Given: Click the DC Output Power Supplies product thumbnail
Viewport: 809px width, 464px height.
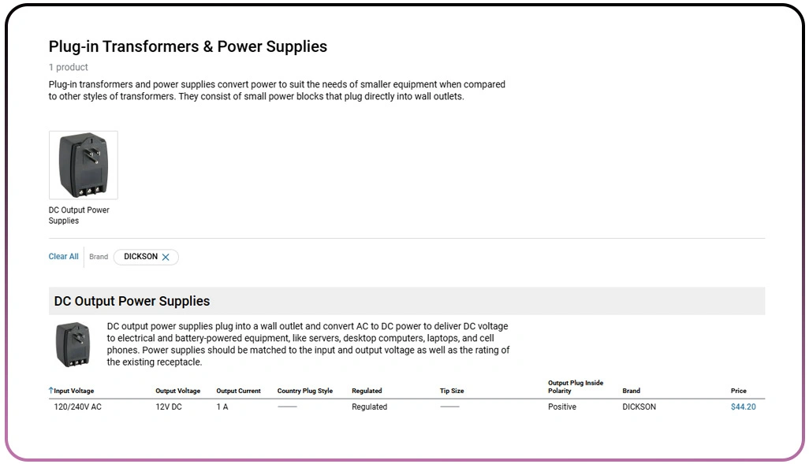Looking at the screenshot, I should [83, 165].
